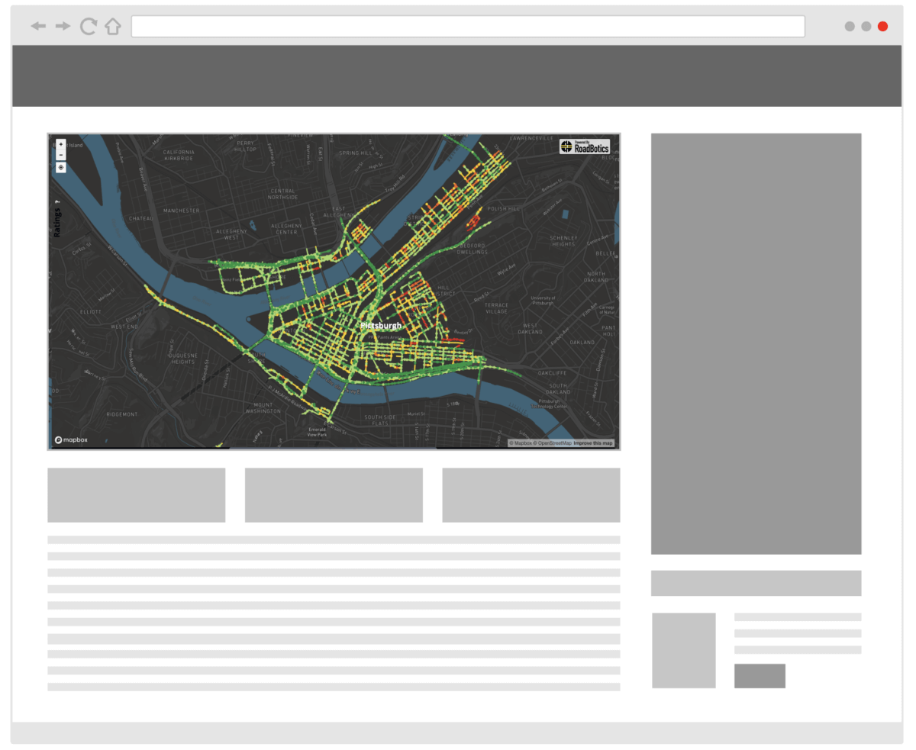This screenshot has height=750, width=916.
Task: Zoom out on the map with minus
Action: [x=61, y=155]
